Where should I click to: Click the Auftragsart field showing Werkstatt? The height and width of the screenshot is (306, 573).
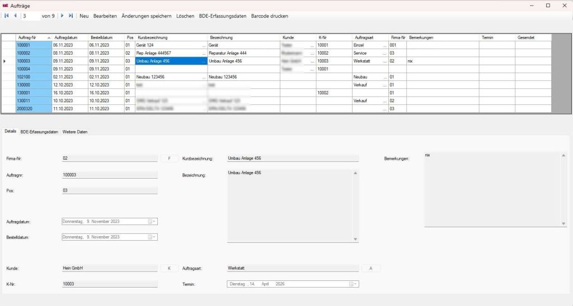pyautogui.click(x=293, y=268)
